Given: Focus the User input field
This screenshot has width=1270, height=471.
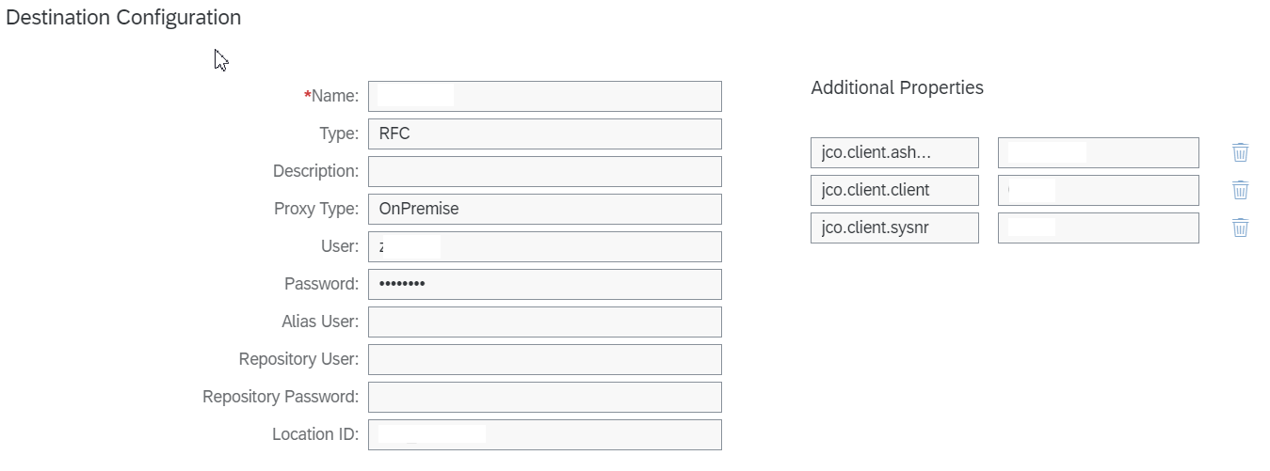Looking at the screenshot, I should tap(544, 246).
